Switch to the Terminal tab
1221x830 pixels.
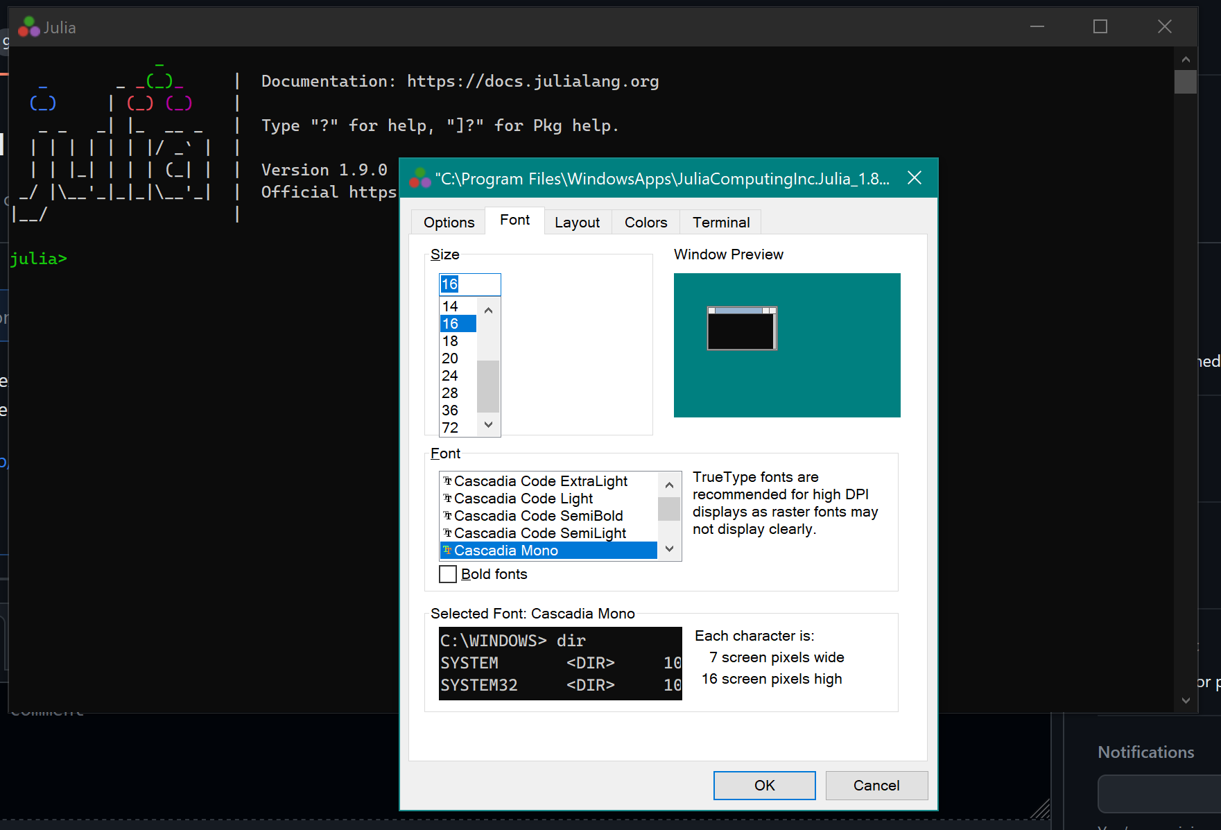(720, 222)
